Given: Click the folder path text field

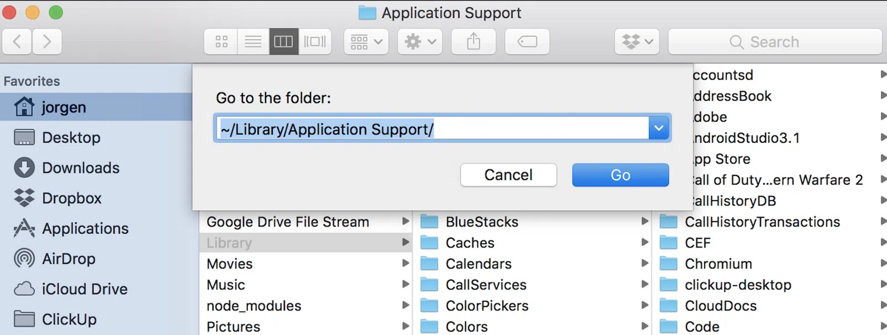Looking at the screenshot, I should [x=432, y=128].
